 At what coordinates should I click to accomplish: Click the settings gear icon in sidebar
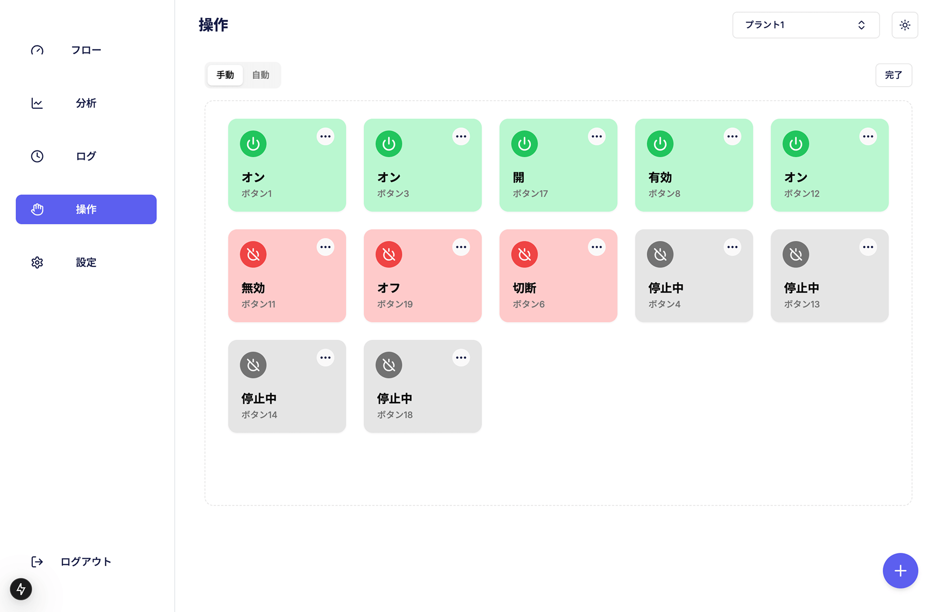(37, 262)
